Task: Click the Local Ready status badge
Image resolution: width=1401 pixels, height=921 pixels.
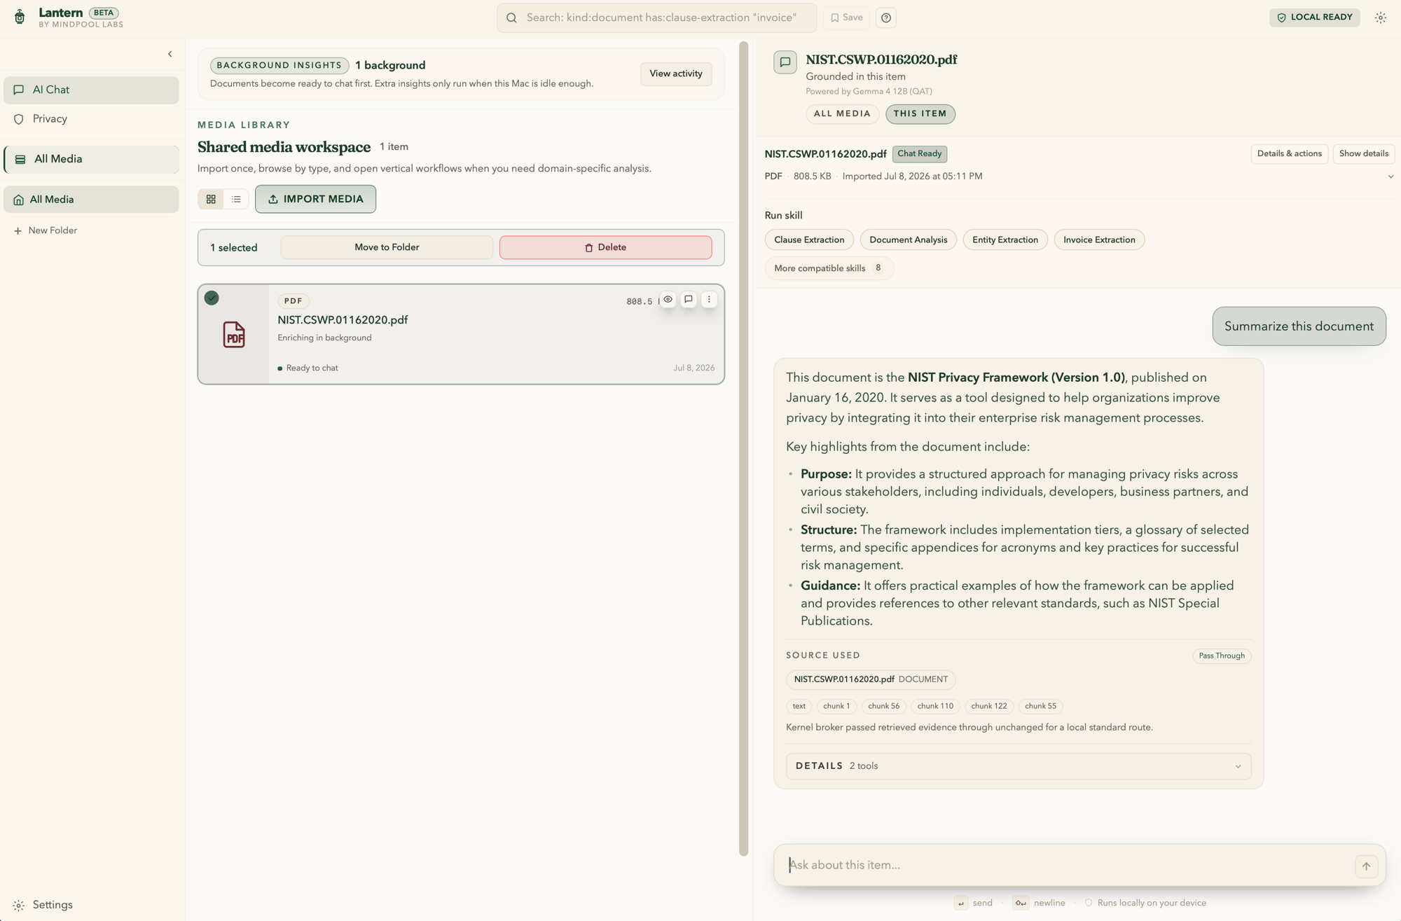Action: [1314, 18]
